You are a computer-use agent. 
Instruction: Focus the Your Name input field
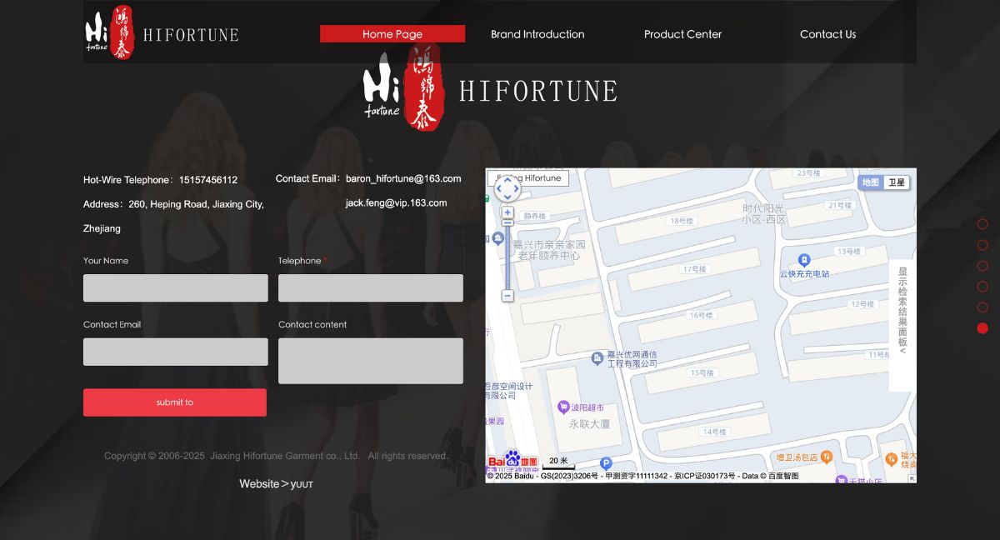pos(176,288)
